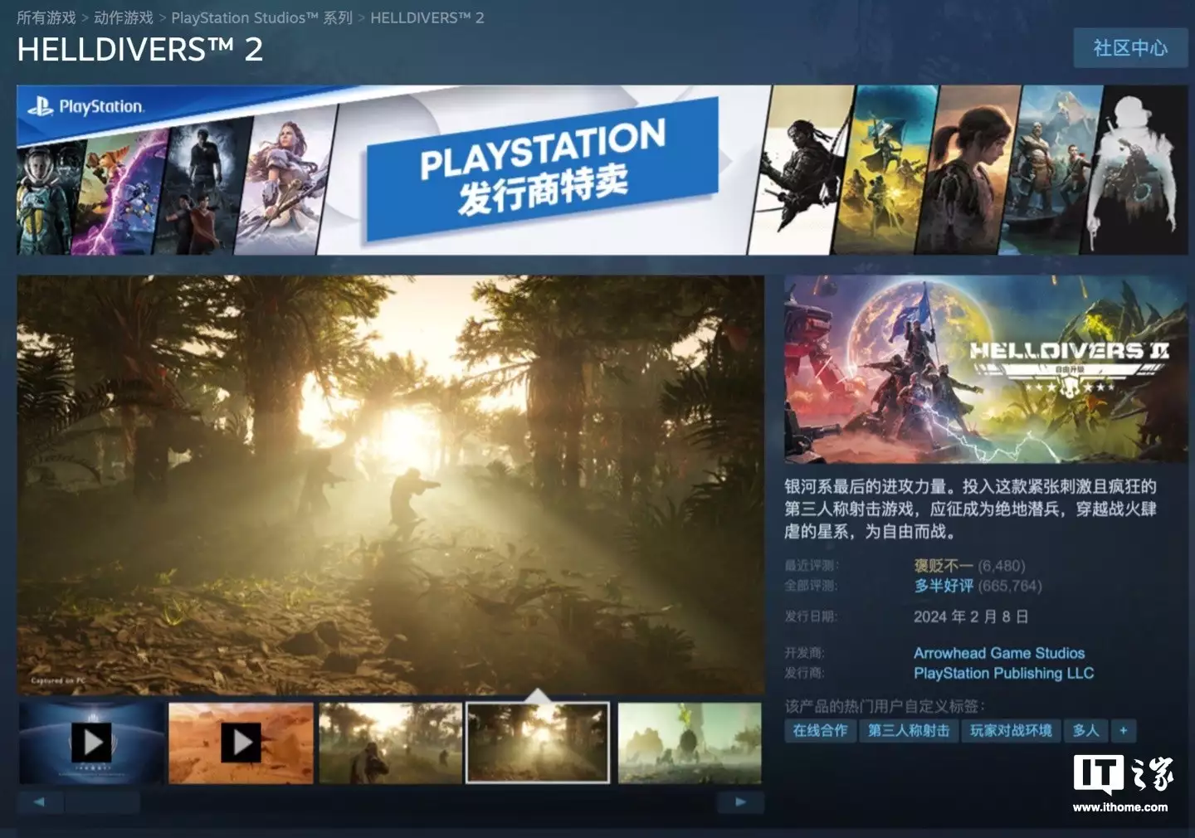View the third forest soldier screenshot thumbnail
1195x838 pixels.
390,743
